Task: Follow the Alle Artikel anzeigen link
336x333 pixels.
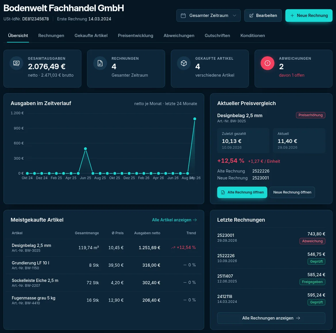Action: (174, 220)
